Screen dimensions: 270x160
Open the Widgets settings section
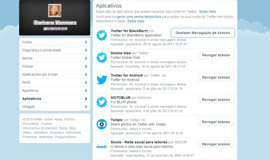(55, 107)
